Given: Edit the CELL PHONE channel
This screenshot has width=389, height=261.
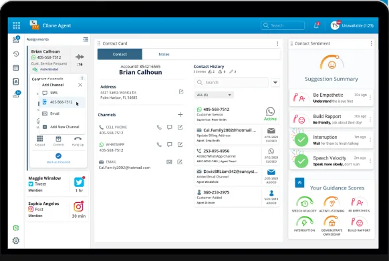Looking at the screenshot, I should point(180,127).
